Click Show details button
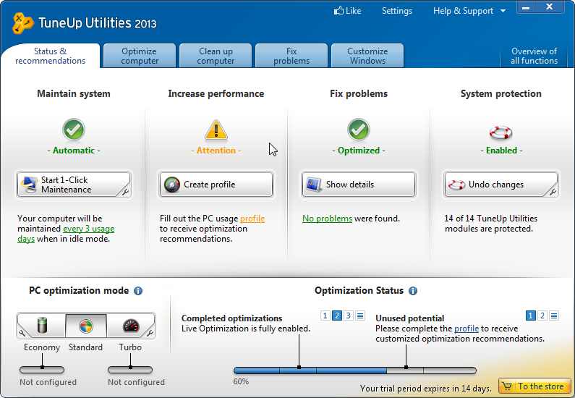 [359, 185]
